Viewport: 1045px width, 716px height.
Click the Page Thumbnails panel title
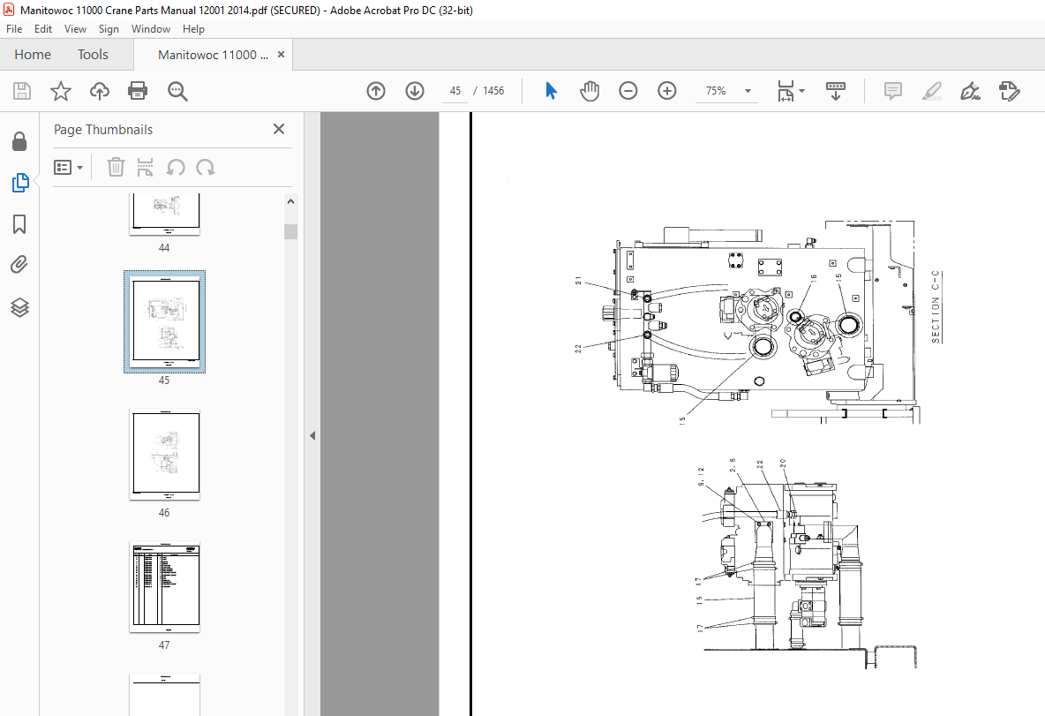[x=103, y=129]
